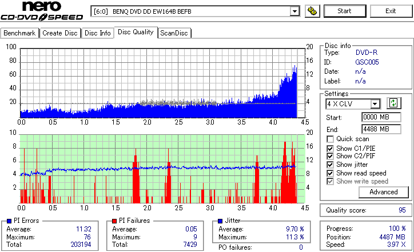This screenshot has height=252, width=414.
Task: Toggle the Show C1/PIE checkbox
Action: coord(330,149)
